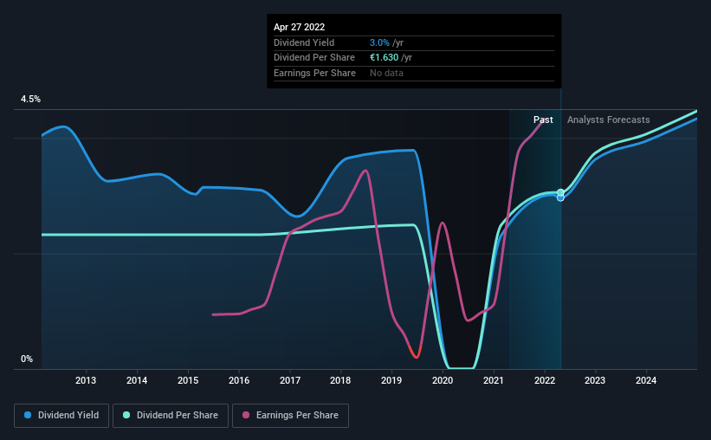Click the 2024 x-axis year label
Viewport: 711px width, 440px height.
[x=646, y=380]
